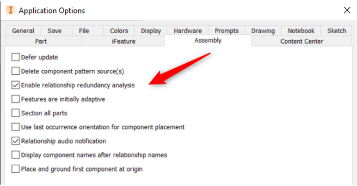Enable Section all parts option
This screenshot has height=186, width=357.
(15, 113)
